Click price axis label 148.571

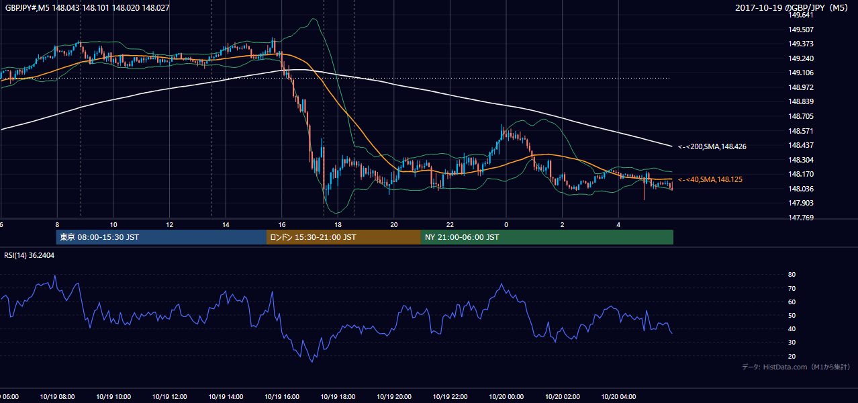[x=801, y=131]
